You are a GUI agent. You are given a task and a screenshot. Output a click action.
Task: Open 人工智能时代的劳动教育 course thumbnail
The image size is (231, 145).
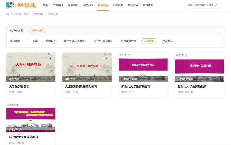click(87, 67)
